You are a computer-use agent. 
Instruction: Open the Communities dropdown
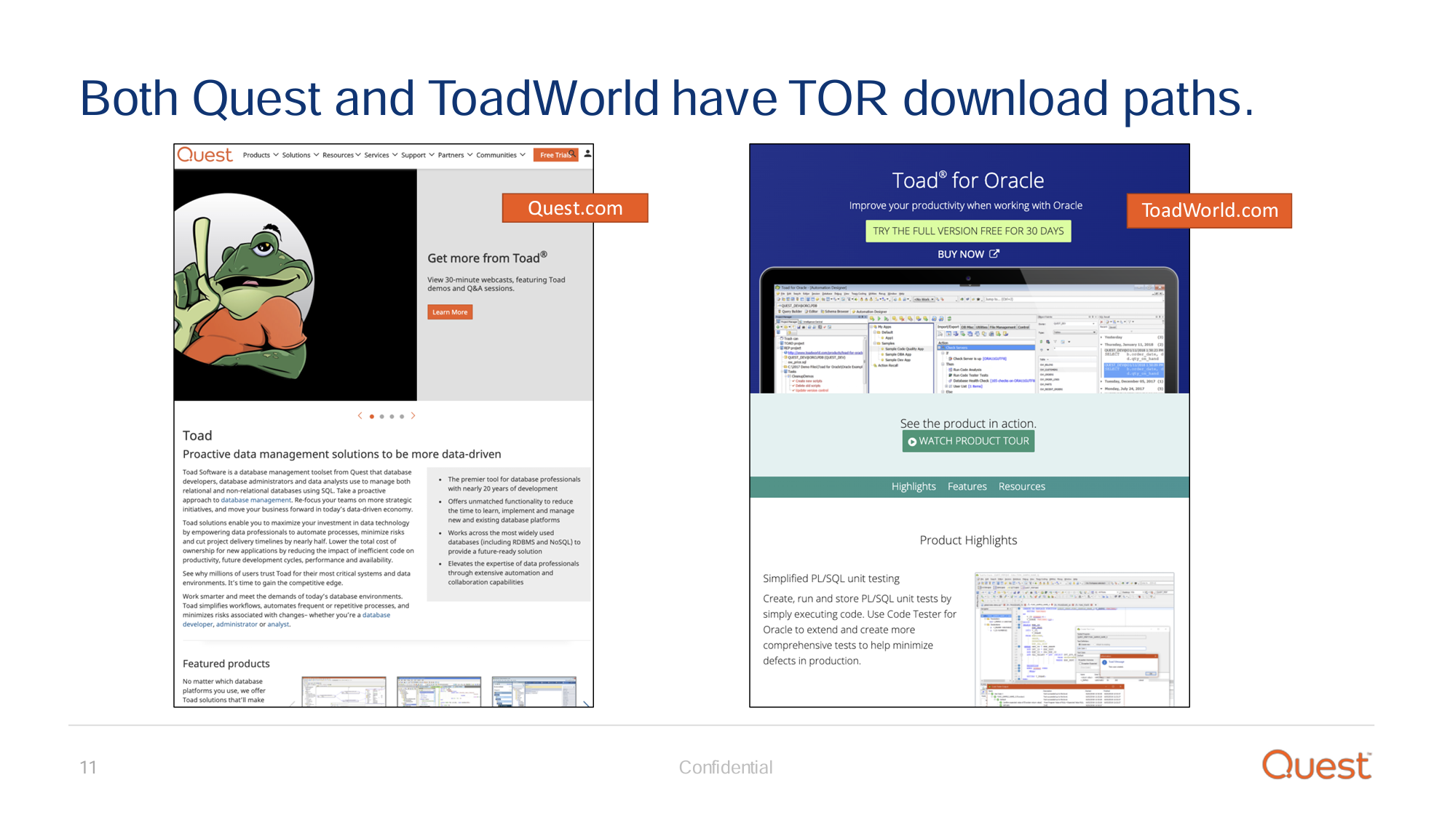pyautogui.click(x=500, y=155)
